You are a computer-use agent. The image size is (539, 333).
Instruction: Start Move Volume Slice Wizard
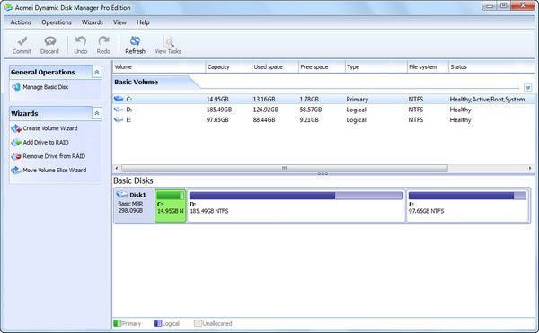(x=54, y=170)
